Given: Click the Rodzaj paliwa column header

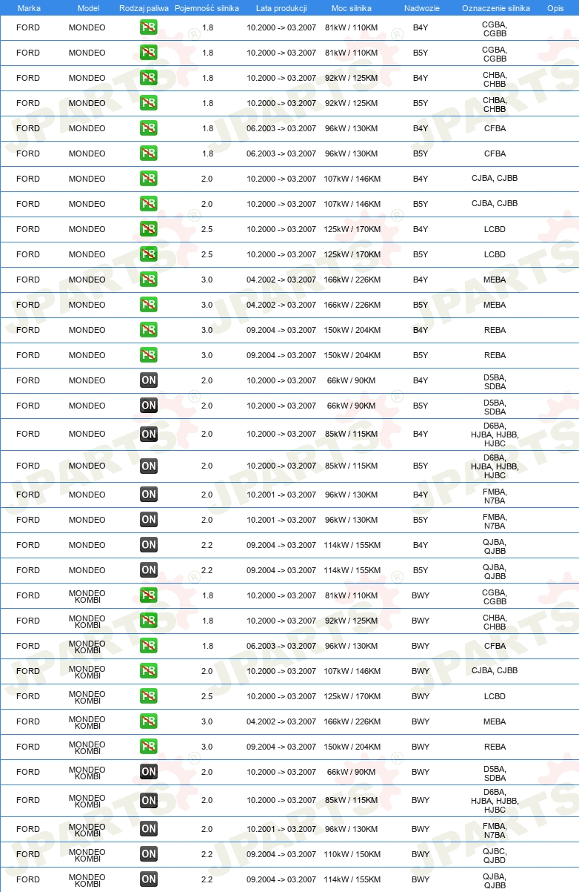Looking at the screenshot, I should tap(144, 8).
